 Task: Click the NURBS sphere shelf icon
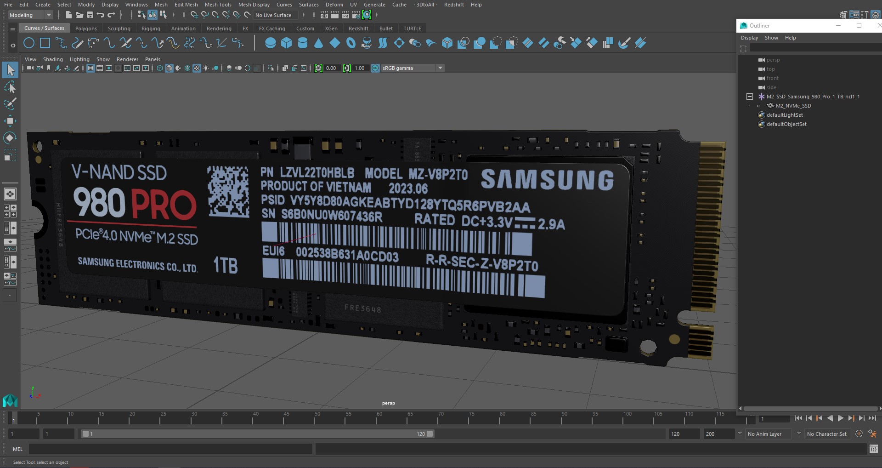[x=271, y=43]
